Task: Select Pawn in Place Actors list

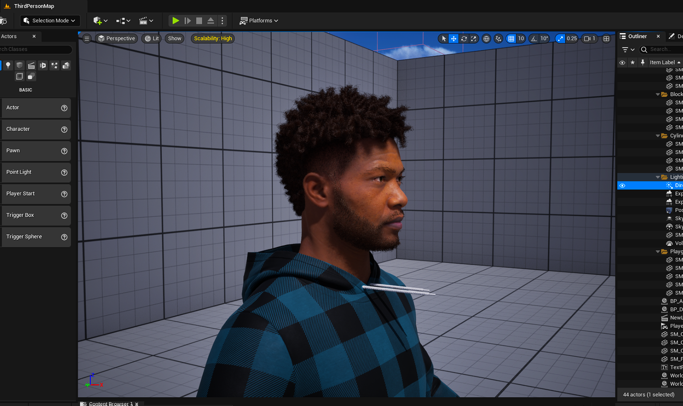Action: [x=35, y=151]
